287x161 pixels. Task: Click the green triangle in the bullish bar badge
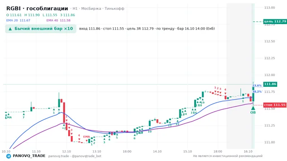pyautogui.click(x=10, y=29)
